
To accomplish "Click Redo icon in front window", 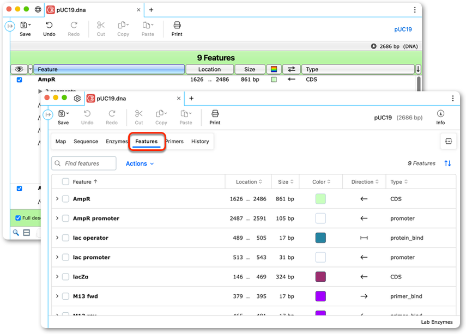I will coord(112,114).
